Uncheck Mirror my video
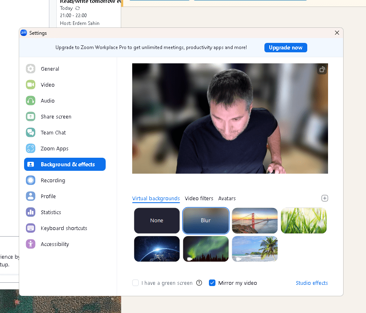366x313 pixels. 212,283
